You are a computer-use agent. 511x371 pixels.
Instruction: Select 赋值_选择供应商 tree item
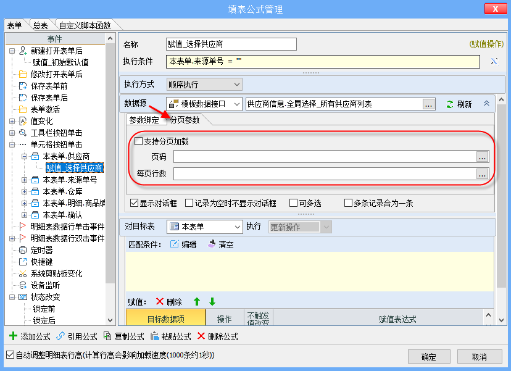coord(75,168)
